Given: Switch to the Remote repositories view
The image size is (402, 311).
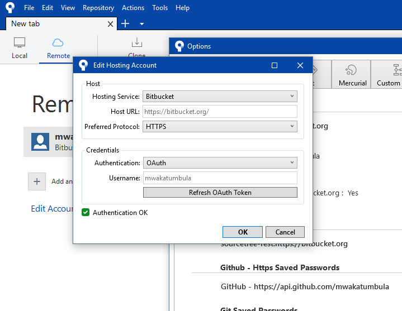Looking at the screenshot, I should (58, 49).
